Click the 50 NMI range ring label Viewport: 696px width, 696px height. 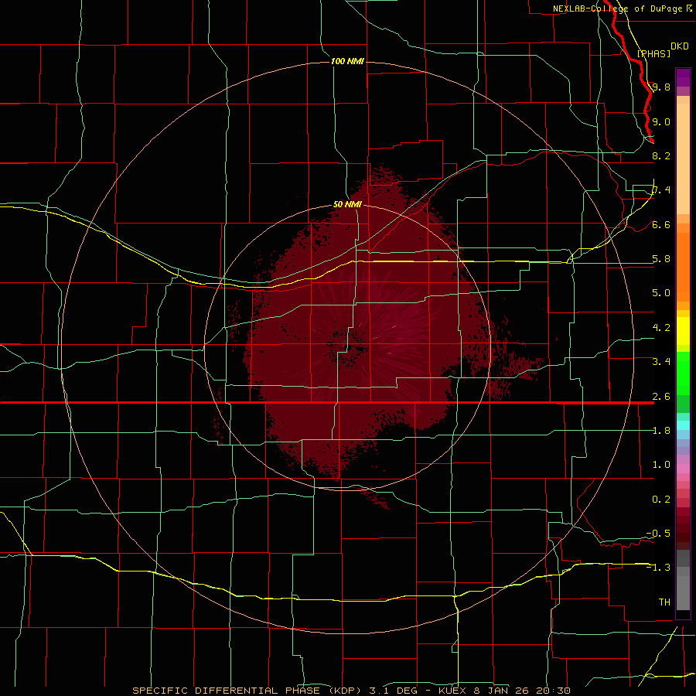pos(347,205)
